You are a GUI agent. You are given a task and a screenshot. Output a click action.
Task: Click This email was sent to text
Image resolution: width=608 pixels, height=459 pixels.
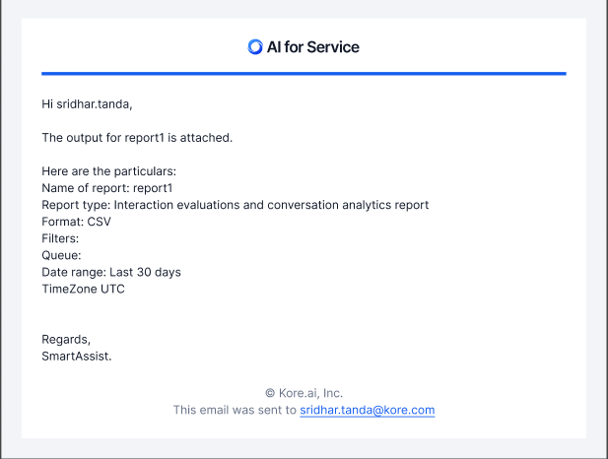tap(235, 410)
